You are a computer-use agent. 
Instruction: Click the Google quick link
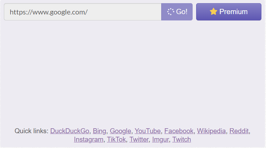click(x=120, y=131)
